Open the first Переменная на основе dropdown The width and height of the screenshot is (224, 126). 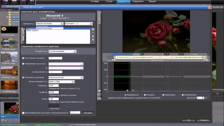(66, 64)
